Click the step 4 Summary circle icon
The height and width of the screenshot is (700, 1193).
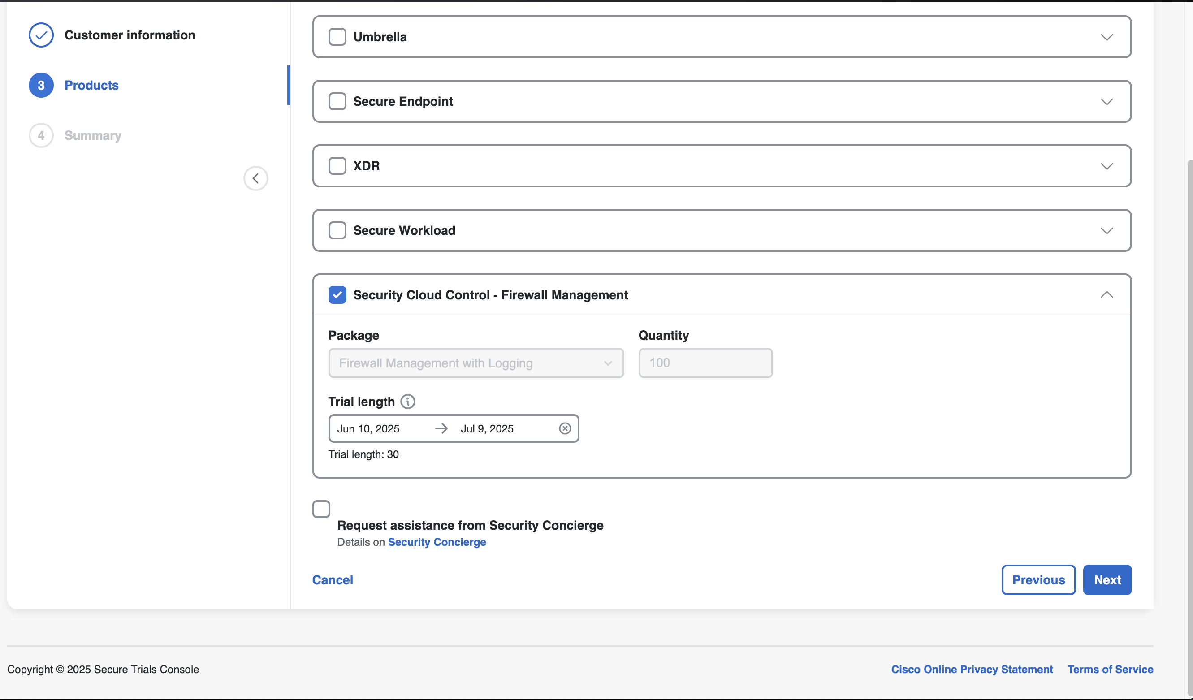pos(41,135)
